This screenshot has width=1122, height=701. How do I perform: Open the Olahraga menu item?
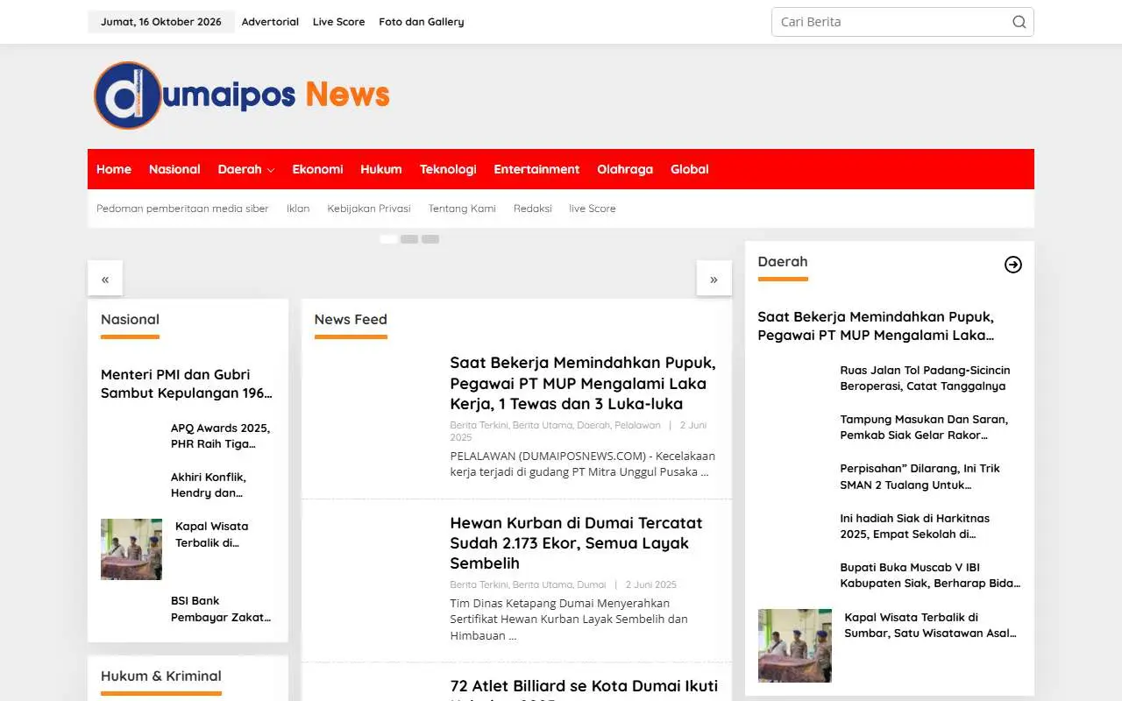[x=625, y=169]
